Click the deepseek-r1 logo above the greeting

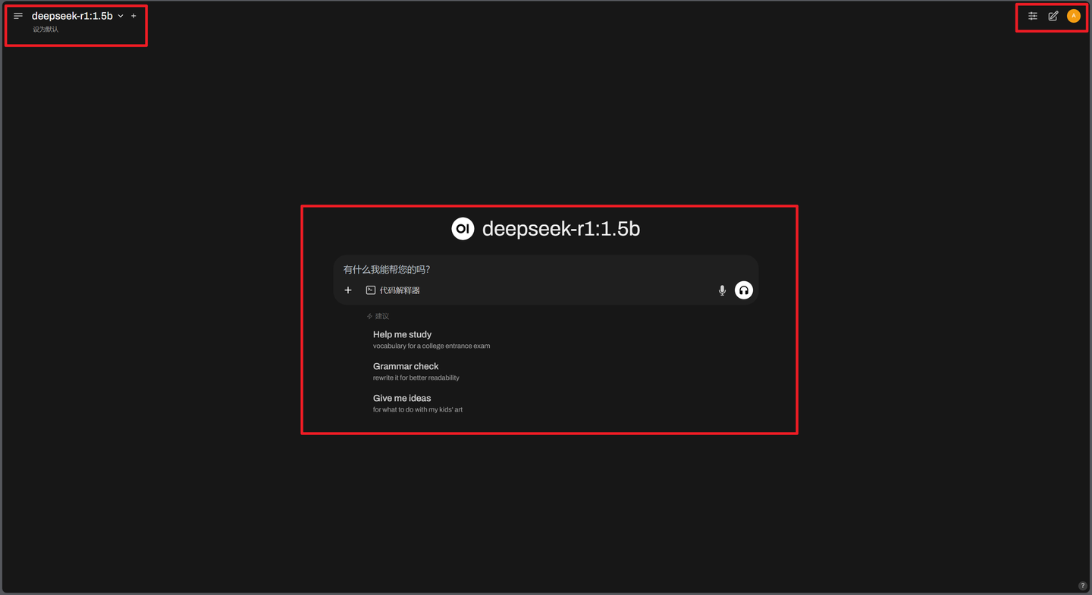pos(463,228)
